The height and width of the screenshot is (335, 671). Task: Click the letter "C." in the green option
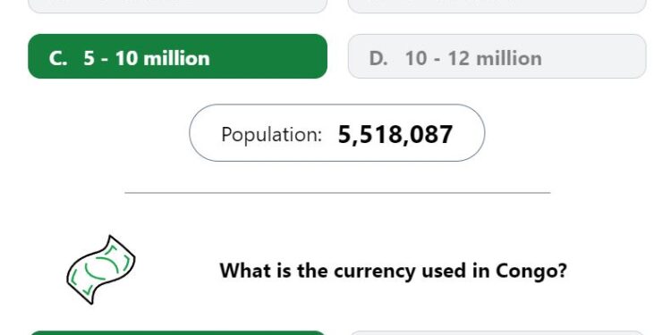pyautogui.click(x=58, y=58)
